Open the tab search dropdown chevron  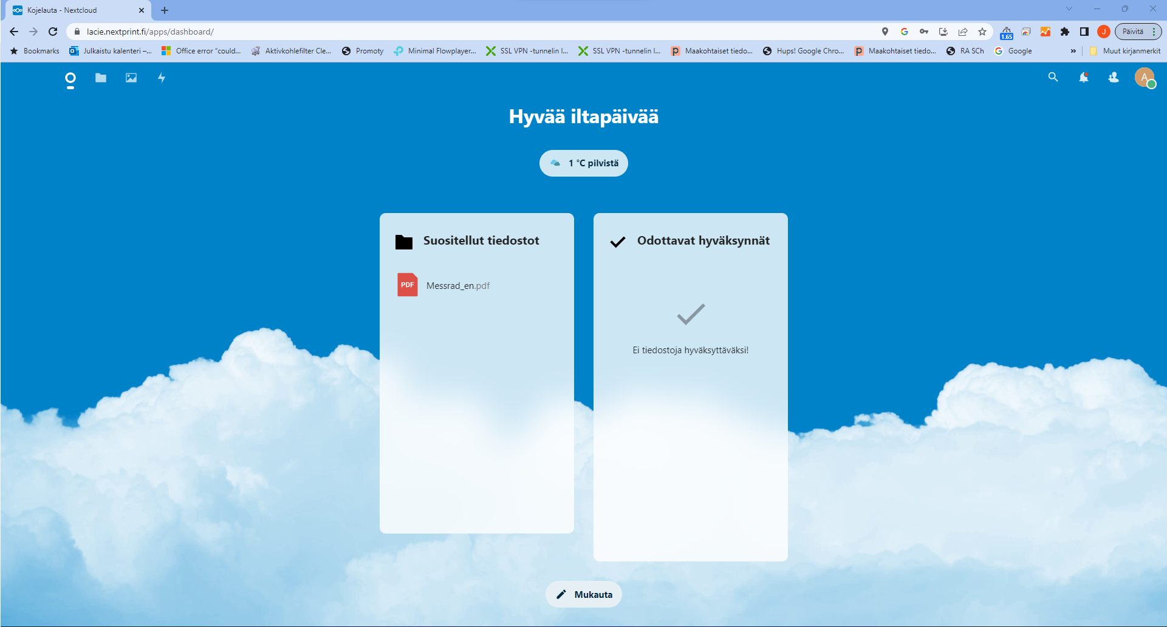coord(1069,8)
